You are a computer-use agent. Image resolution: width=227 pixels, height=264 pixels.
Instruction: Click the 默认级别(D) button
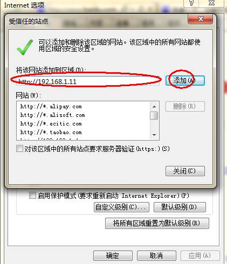point(180,207)
